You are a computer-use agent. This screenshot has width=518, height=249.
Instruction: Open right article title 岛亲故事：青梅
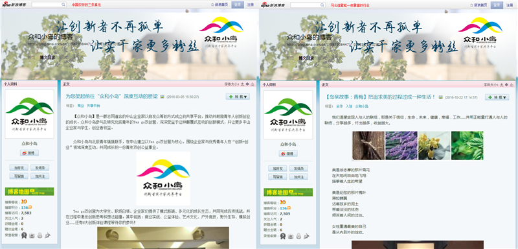coord(381,97)
